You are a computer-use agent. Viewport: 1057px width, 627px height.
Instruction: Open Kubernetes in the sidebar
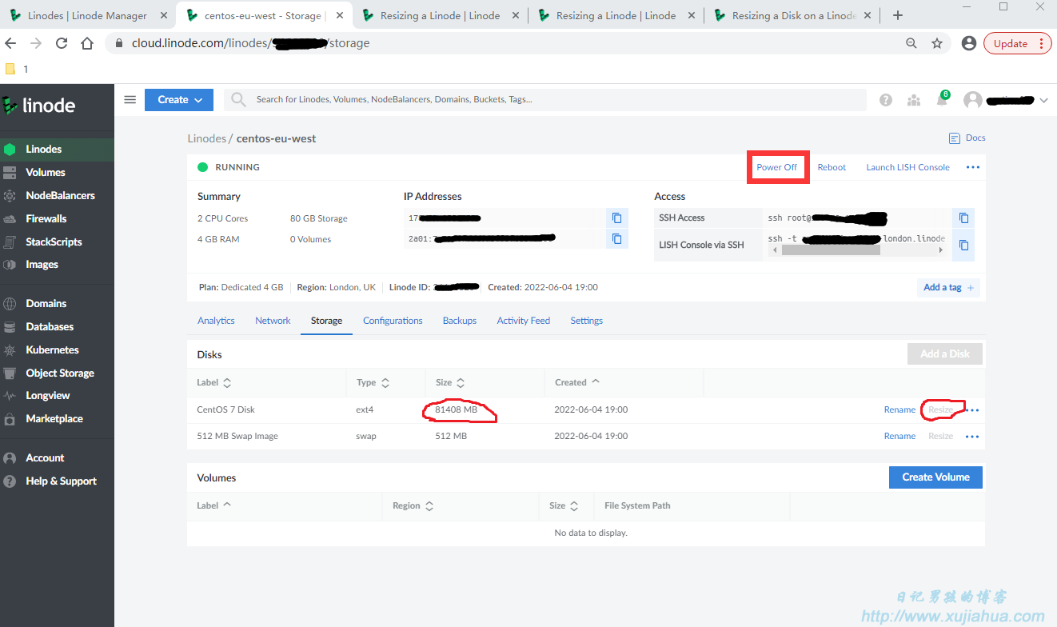[x=57, y=349]
